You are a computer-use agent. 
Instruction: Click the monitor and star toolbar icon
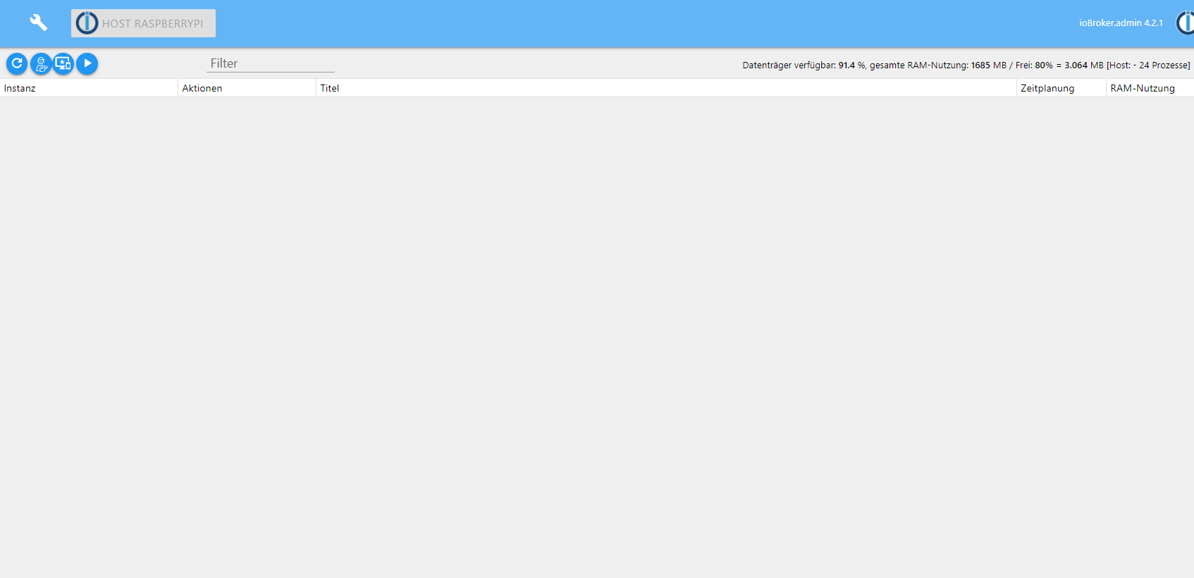(63, 63)
